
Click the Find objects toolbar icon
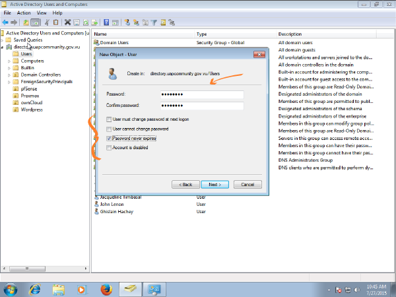[163, 22]
